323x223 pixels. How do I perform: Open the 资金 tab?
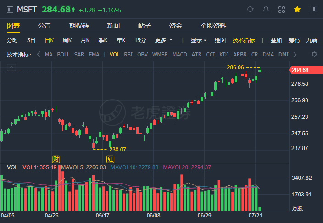coord(176,26)
